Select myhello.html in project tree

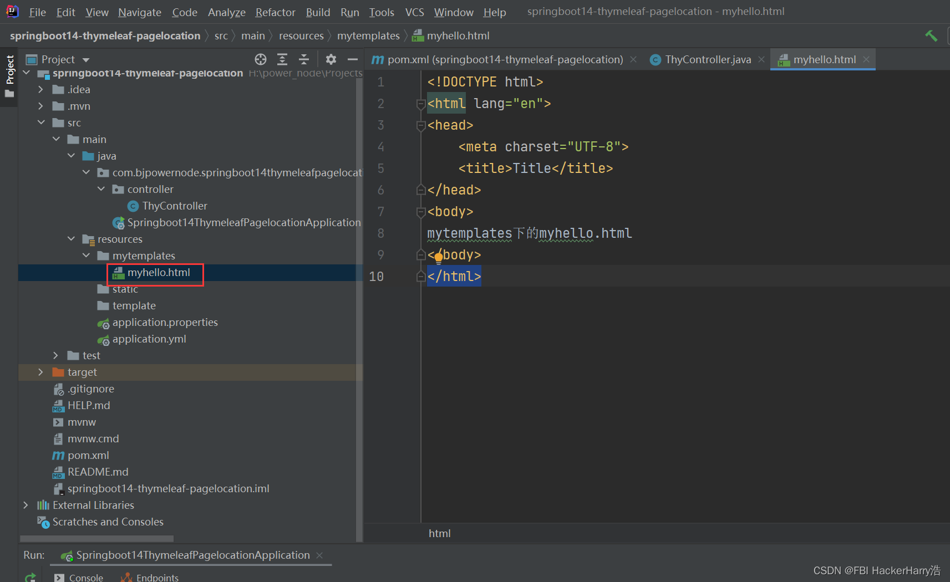159,272
